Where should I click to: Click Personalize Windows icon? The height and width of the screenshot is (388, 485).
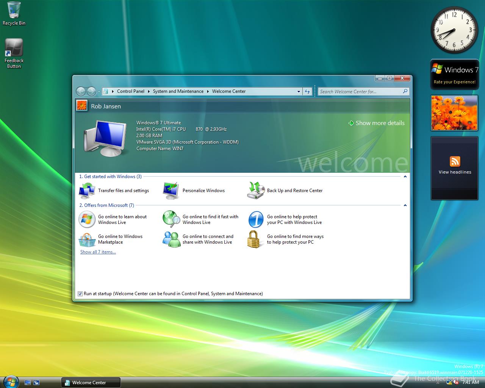point(171,191)
